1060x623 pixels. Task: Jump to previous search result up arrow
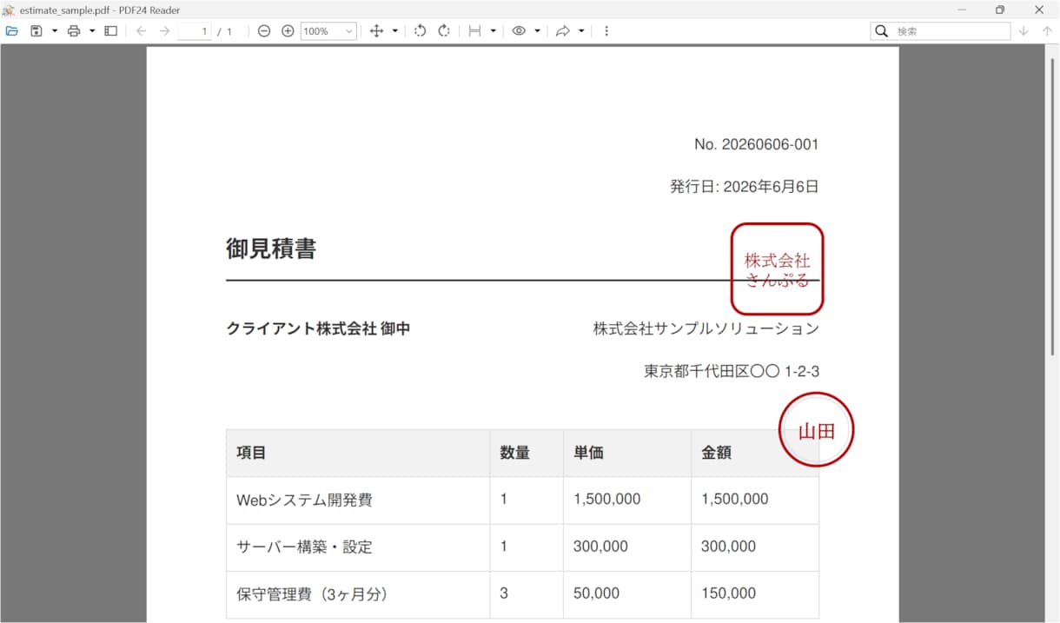(x=1047, y=30)
